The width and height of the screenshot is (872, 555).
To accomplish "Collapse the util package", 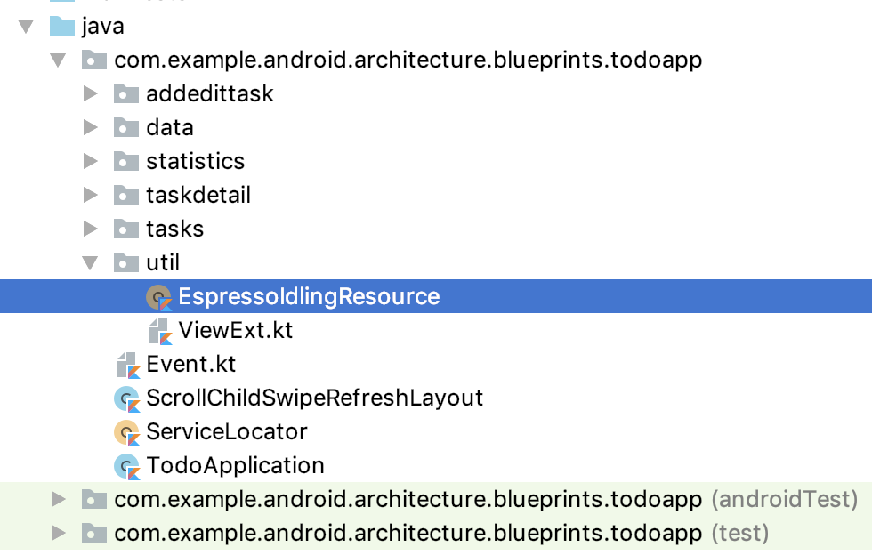I will 90,262.
